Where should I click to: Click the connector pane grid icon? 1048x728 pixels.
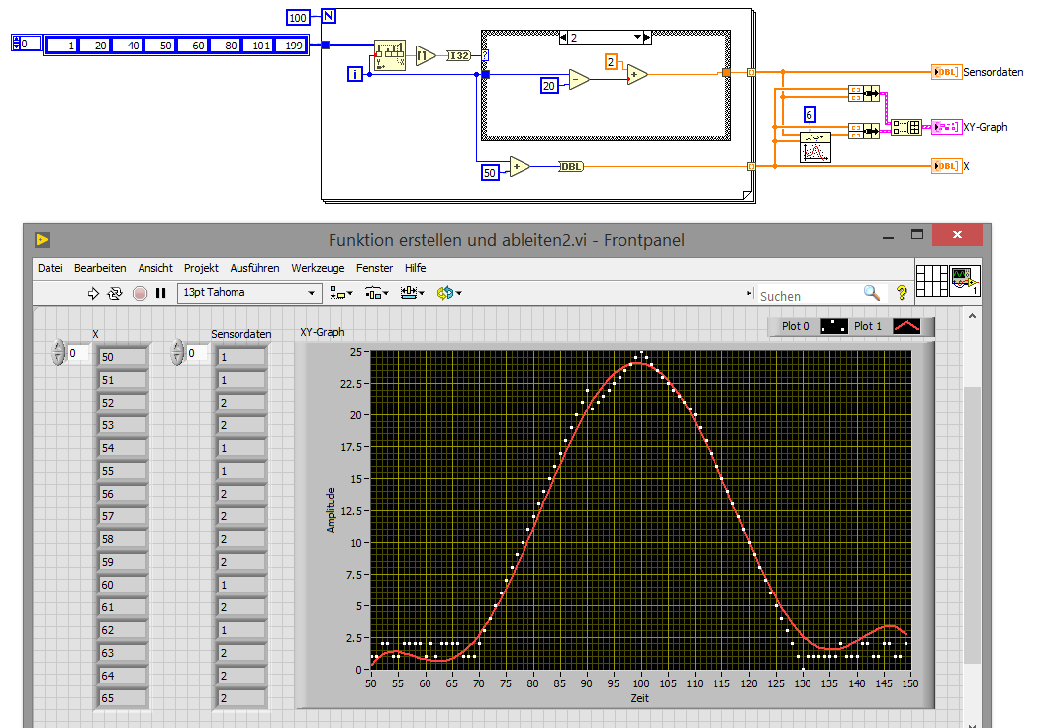(x=930, y=281)
